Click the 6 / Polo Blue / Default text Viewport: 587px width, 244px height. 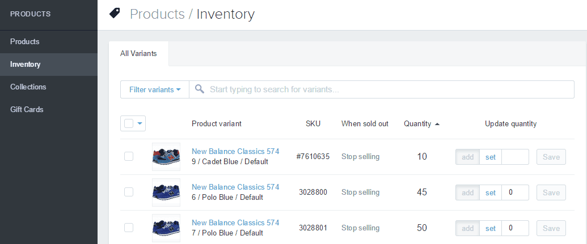[x=227, y=197]
